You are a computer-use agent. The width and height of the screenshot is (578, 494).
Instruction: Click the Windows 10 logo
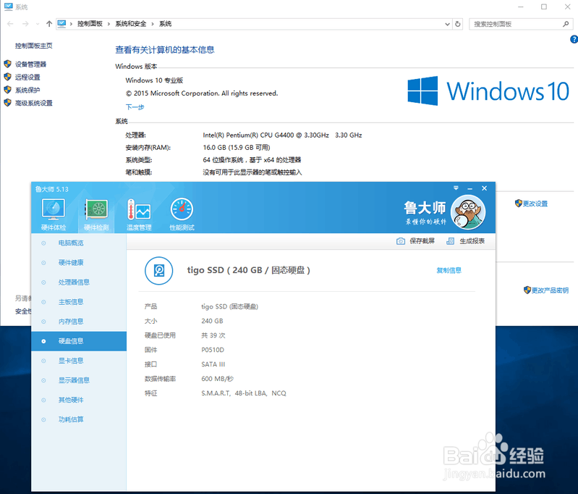(488, 91)
